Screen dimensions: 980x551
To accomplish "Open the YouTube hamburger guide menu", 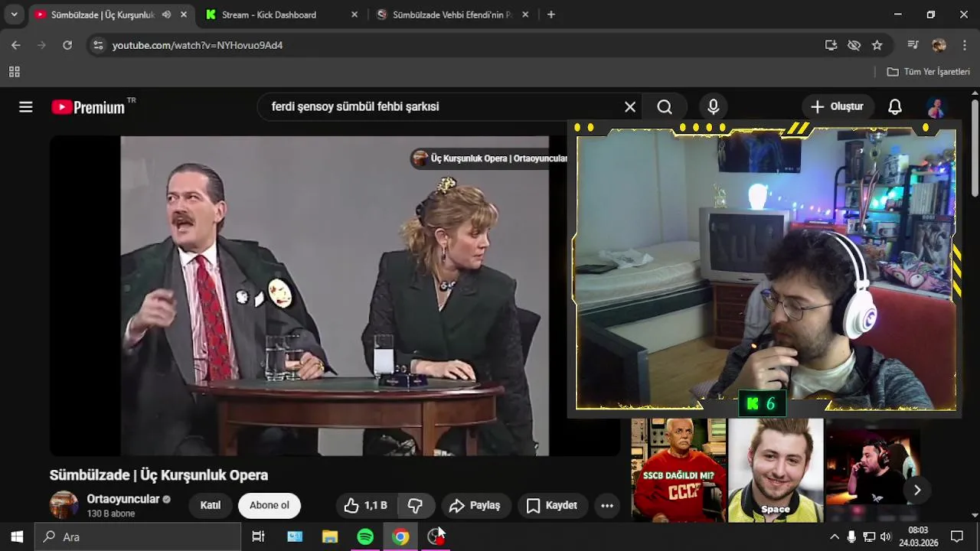I will point(26,107).
